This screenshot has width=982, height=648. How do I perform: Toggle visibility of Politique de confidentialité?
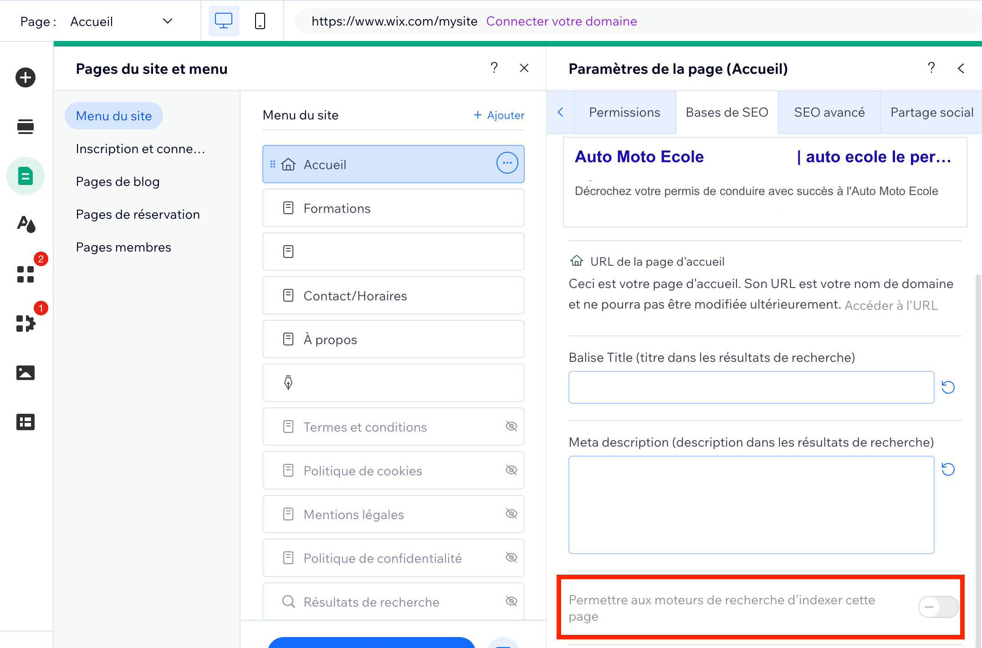pyautogui.click(x=511, y=558)
